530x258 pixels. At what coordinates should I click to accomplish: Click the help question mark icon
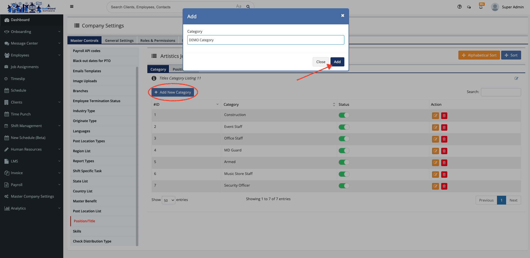click(x=460, y=7)
